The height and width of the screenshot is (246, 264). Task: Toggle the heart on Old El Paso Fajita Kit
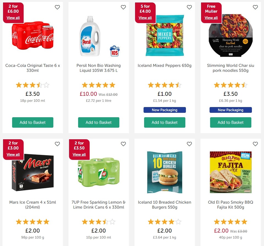(255, 144)
